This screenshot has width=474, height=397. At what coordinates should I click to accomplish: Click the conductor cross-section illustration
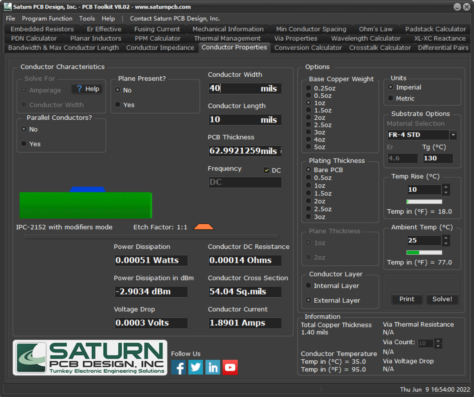pyautogui.click(x=86, y=203)
